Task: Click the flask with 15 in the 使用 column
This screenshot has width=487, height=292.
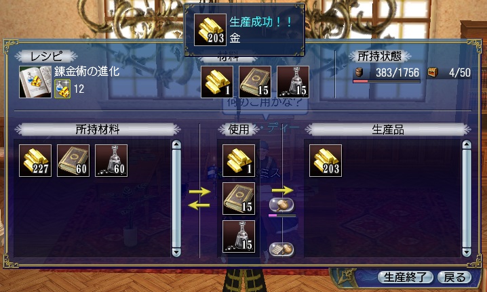Action: pos(239,236)
